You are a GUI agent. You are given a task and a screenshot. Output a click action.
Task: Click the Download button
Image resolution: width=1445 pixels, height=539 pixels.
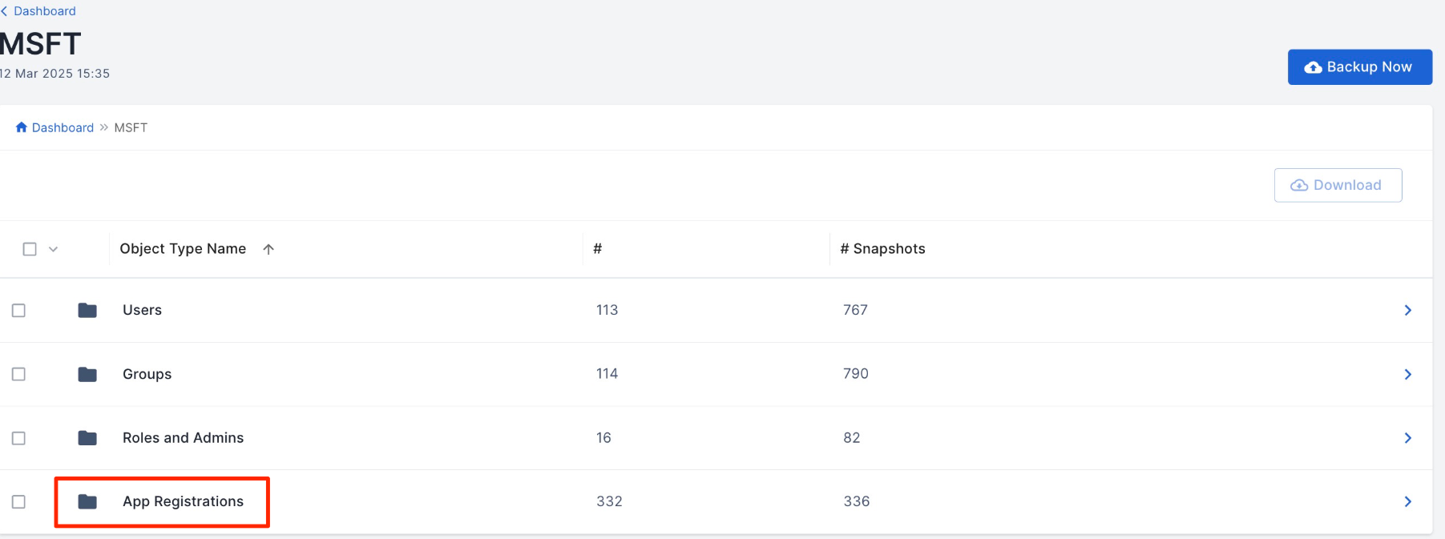[x=1338, y=185]
